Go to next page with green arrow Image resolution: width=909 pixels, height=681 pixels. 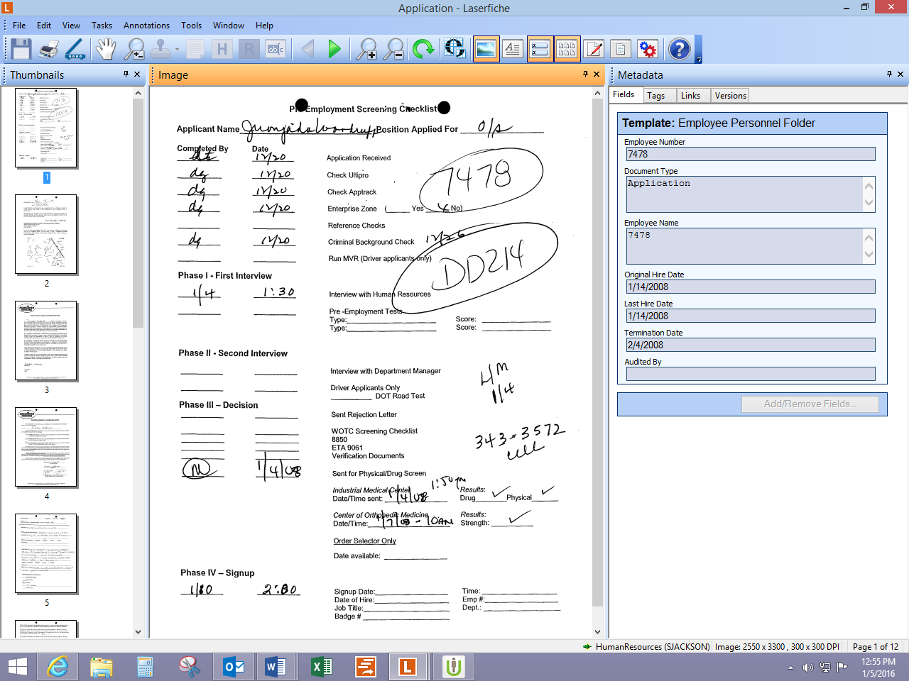tap(334, 49)
